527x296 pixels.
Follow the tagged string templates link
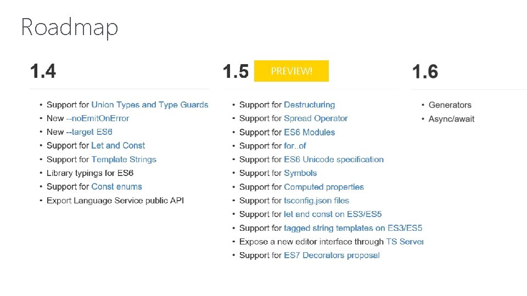pos(353,228)
